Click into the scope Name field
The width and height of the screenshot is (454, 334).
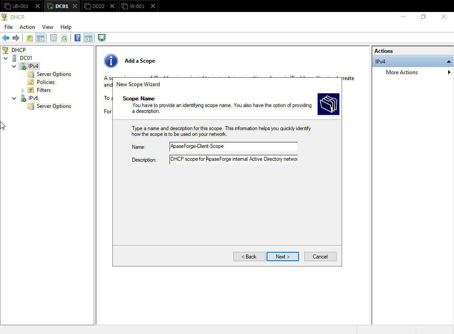[x=234, y=147]
